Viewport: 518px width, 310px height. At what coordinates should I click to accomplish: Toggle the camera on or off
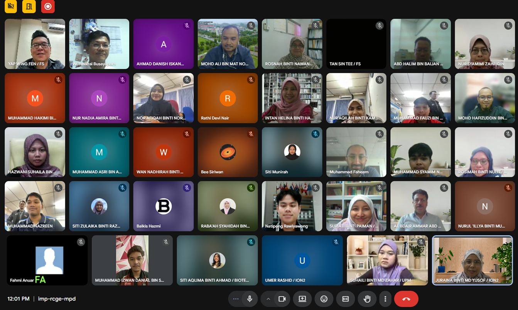[282, 299]
